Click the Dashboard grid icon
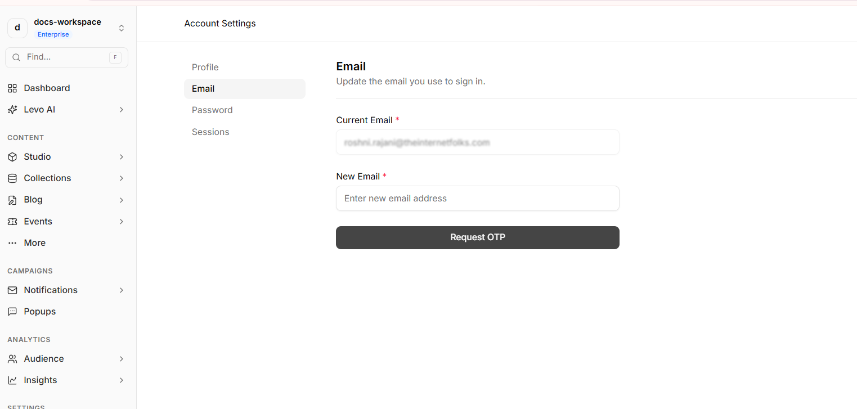This screenshot has width=857, height=409. [x=12, y=88]
